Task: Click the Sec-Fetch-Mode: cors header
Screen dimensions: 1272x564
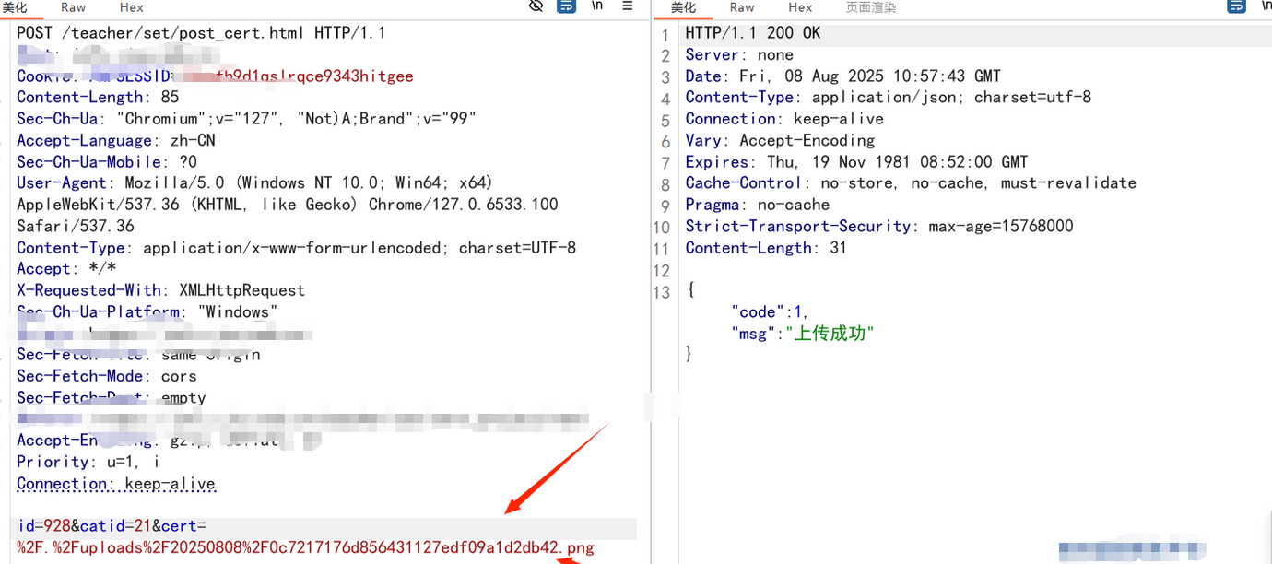Action: pyautogui.click(x=107, y=376)
